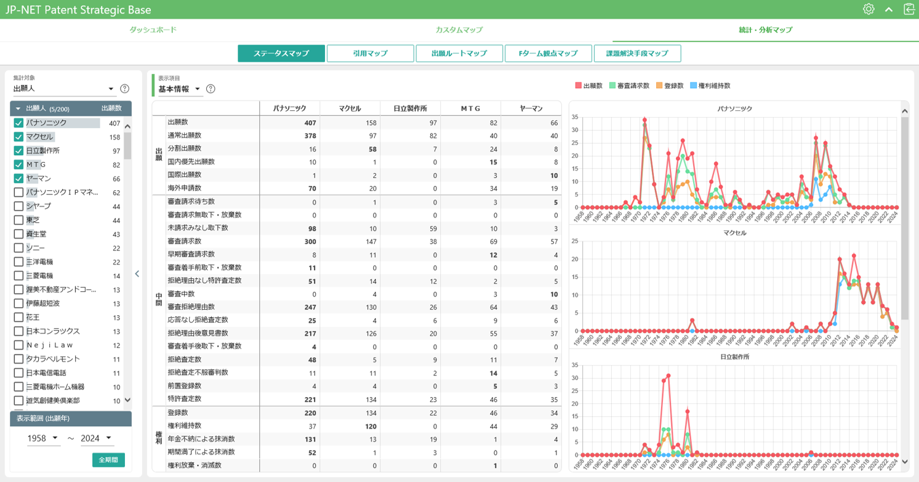The image size is (919, 482).
Task: Click the ＭＴＧ table column header
Action: pos(470,108)
